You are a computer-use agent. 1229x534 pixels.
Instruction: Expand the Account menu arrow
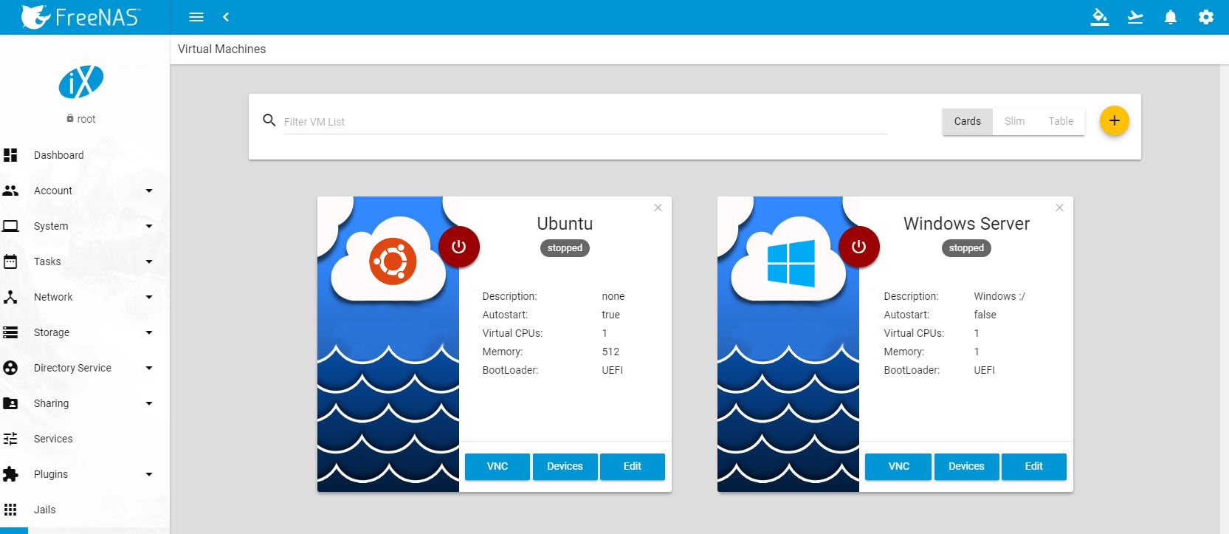[149, 191]
